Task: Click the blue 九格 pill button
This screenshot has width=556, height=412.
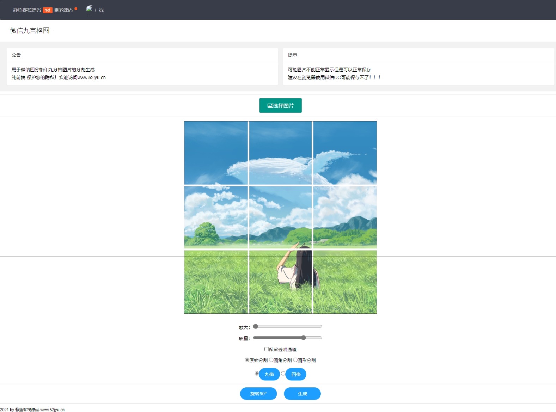Action: pyautogui.click(x=269, y=374)
